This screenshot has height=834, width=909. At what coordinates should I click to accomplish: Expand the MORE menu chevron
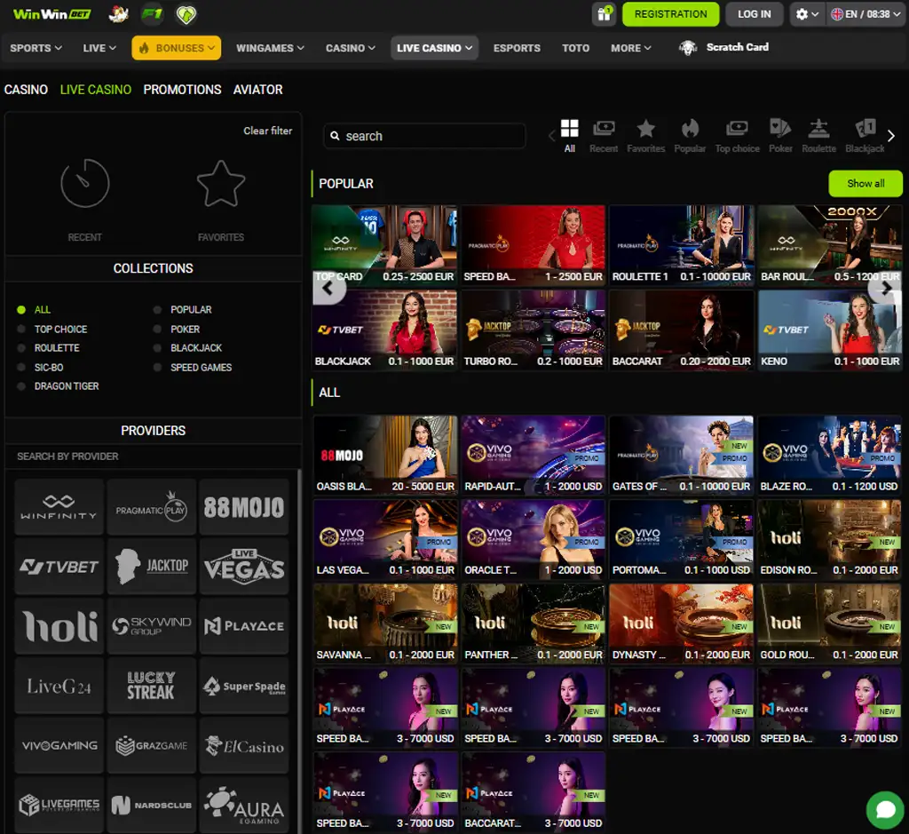pyautogui.click(x=647, y=48)
